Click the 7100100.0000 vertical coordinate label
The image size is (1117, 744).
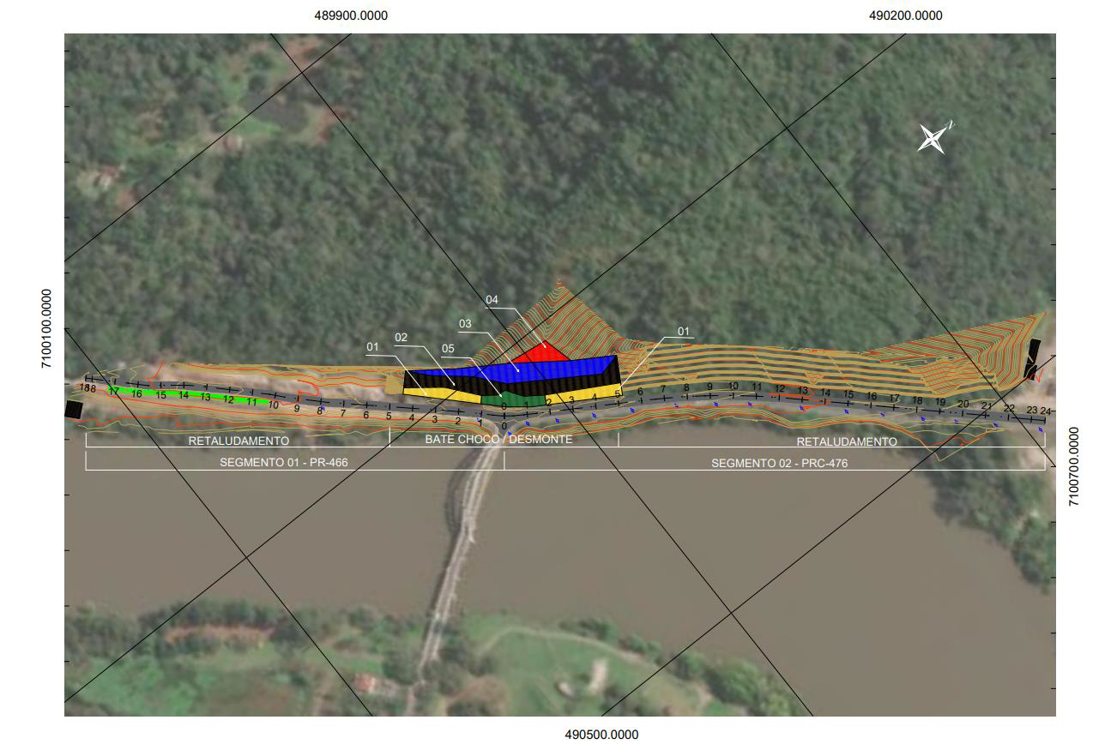coord(46,328)
